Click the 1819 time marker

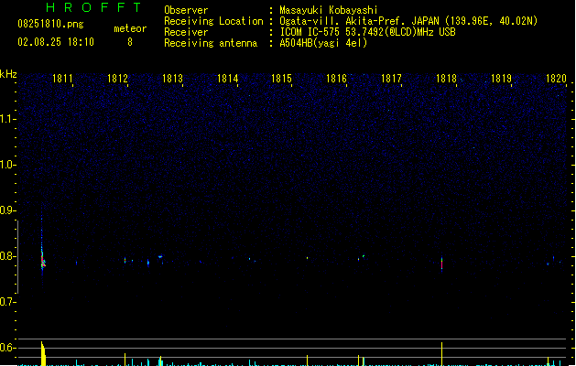click(x=501, y=79)
